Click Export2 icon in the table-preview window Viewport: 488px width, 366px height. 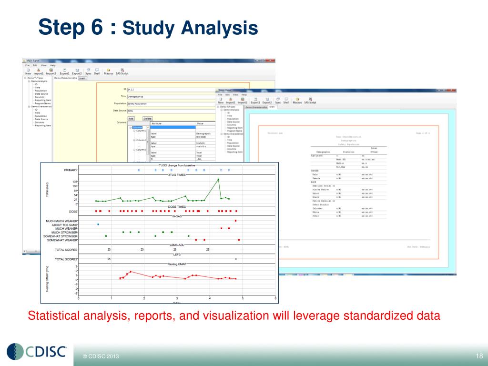[x=267, y=101]
